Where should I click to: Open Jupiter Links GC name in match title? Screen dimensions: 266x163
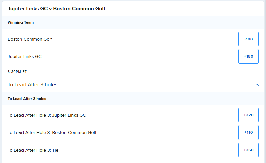[x=28, y=9]
